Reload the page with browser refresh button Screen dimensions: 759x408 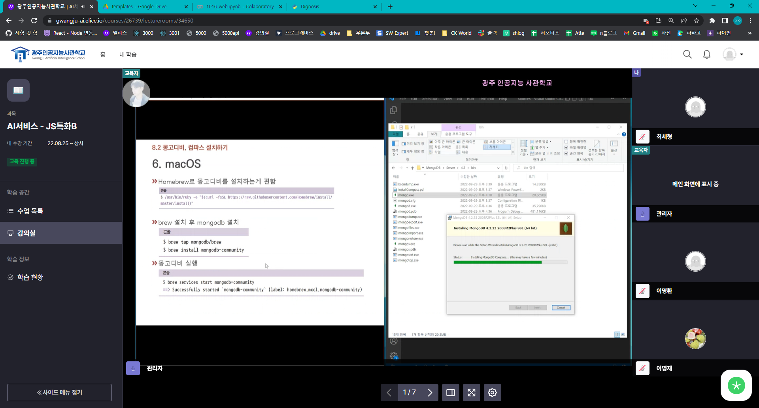click(x=34, y=21)
